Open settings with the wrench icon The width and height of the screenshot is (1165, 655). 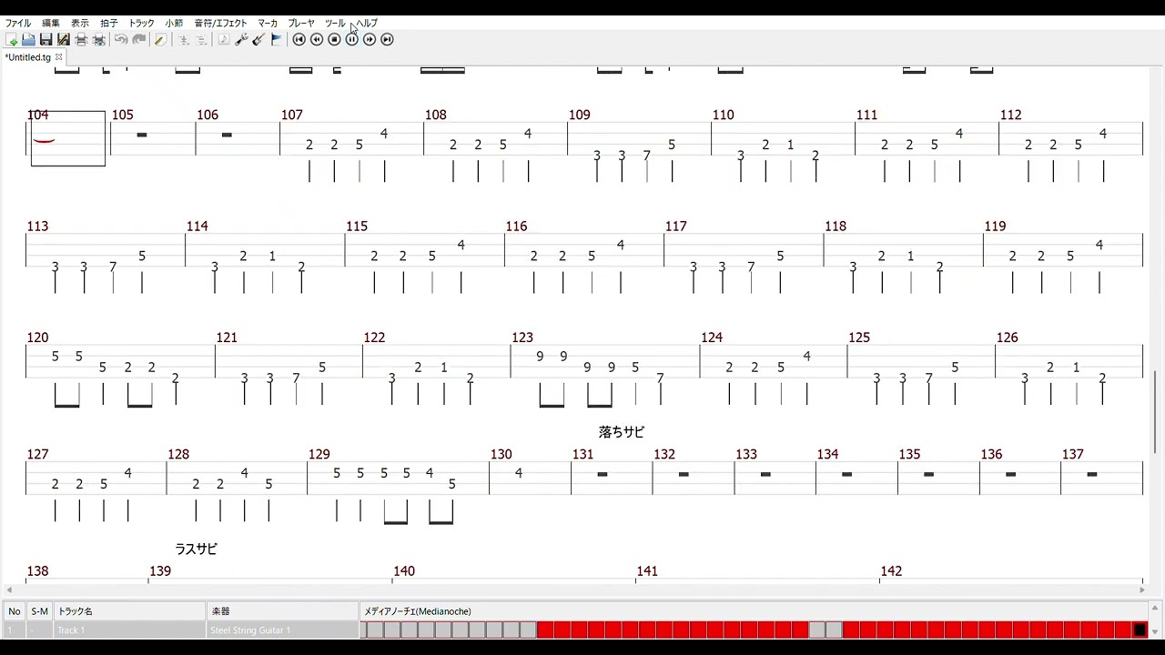[x=241, y=39]
